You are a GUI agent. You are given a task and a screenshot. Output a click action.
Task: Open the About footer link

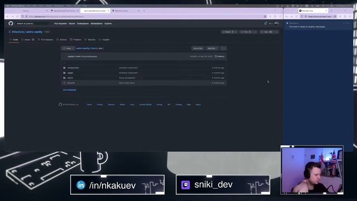tap(199, 104)
